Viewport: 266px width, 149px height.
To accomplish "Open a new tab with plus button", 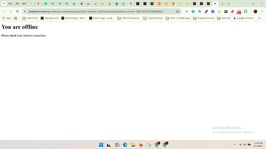I will (229, 3).
